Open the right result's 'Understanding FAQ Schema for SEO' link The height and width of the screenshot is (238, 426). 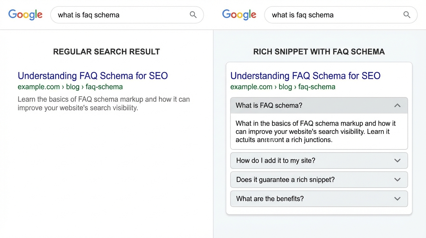click(x=305, y=76)
